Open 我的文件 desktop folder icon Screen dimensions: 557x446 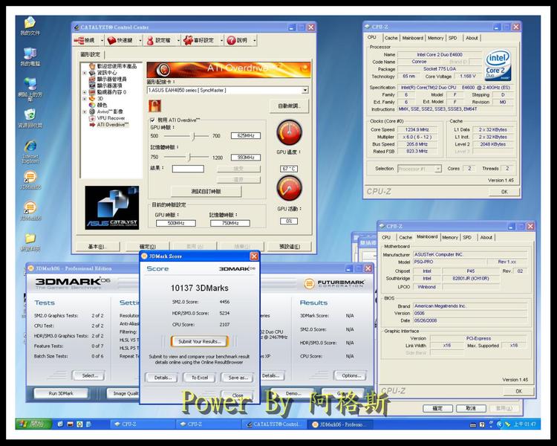(30, 26)
